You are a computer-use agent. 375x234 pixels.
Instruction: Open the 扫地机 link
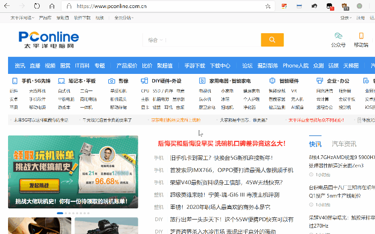tap(227, 107)
